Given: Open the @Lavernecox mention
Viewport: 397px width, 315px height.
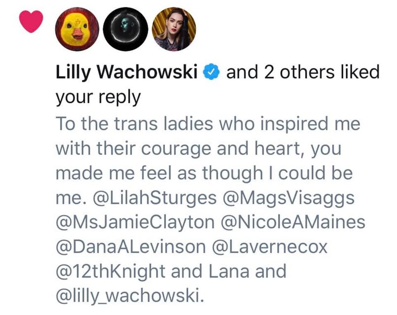Looking at the screenshot, I should click(x=269, y=247).
